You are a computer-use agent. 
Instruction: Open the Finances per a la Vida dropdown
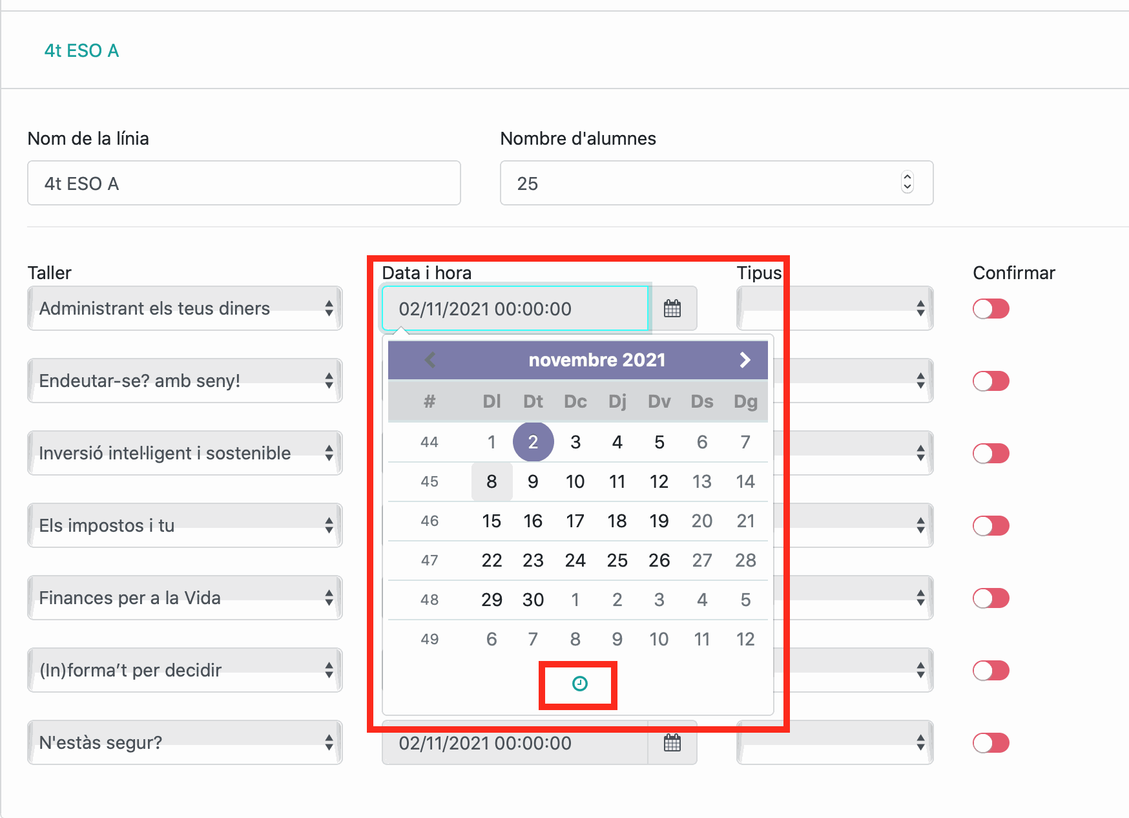[185, 598]
